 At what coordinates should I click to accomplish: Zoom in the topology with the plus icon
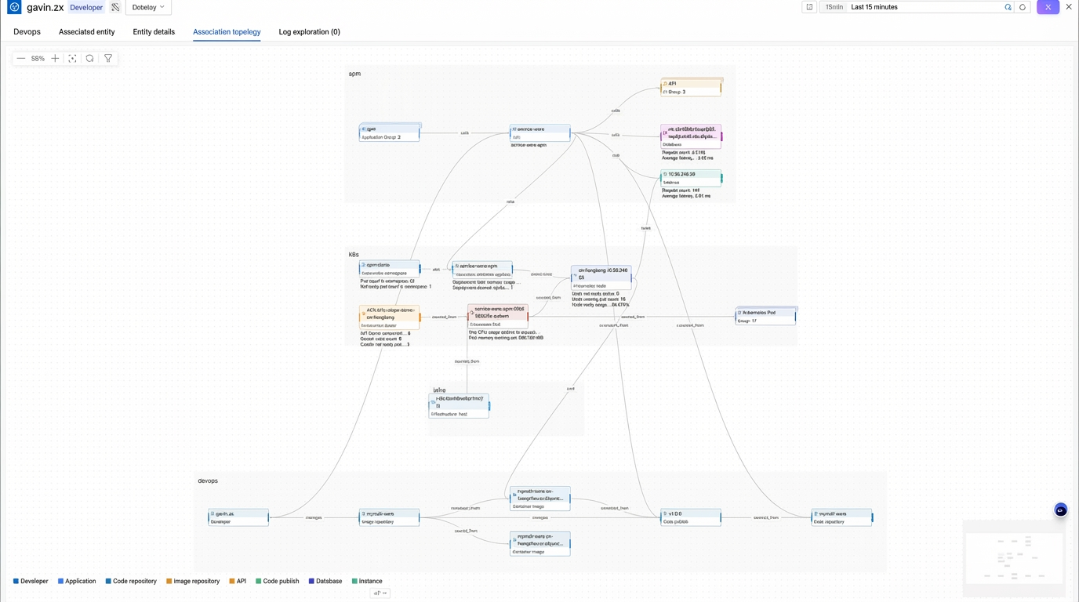point(55,59)
